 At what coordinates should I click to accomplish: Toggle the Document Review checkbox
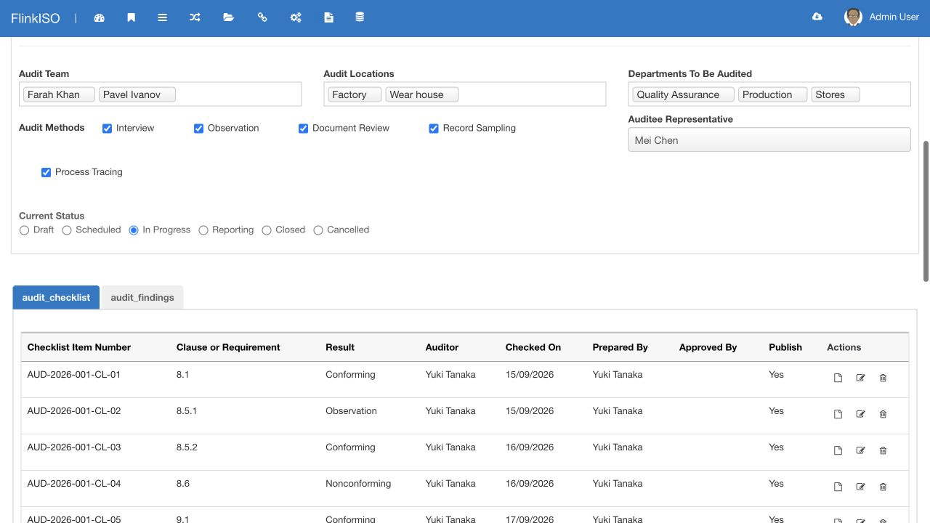[x=303, y=129]
